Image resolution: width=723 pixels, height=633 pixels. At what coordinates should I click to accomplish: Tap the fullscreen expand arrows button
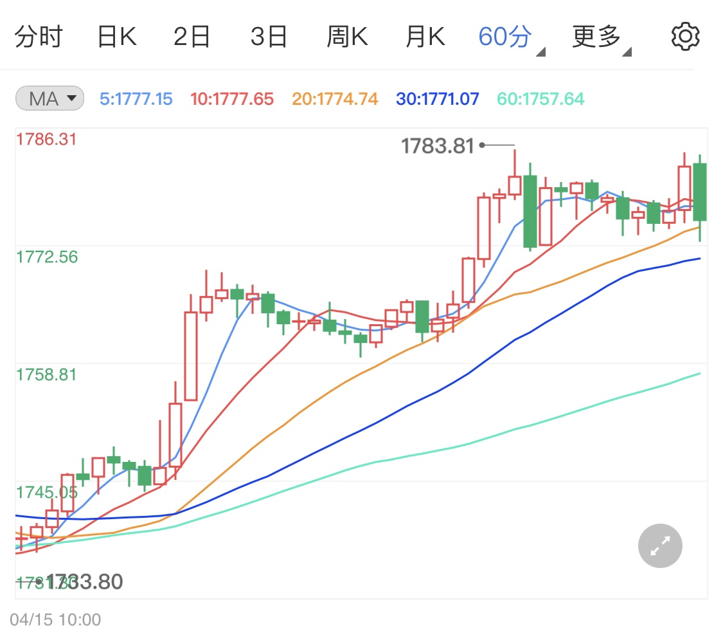tap(660, 546)
